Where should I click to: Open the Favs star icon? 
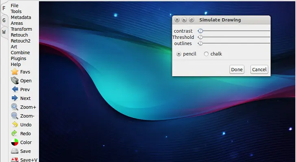15,72
